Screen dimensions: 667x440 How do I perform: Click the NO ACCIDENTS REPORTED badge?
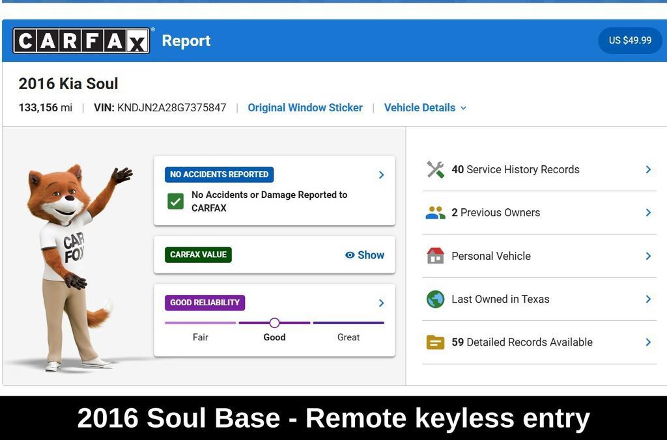pos(219,174)
